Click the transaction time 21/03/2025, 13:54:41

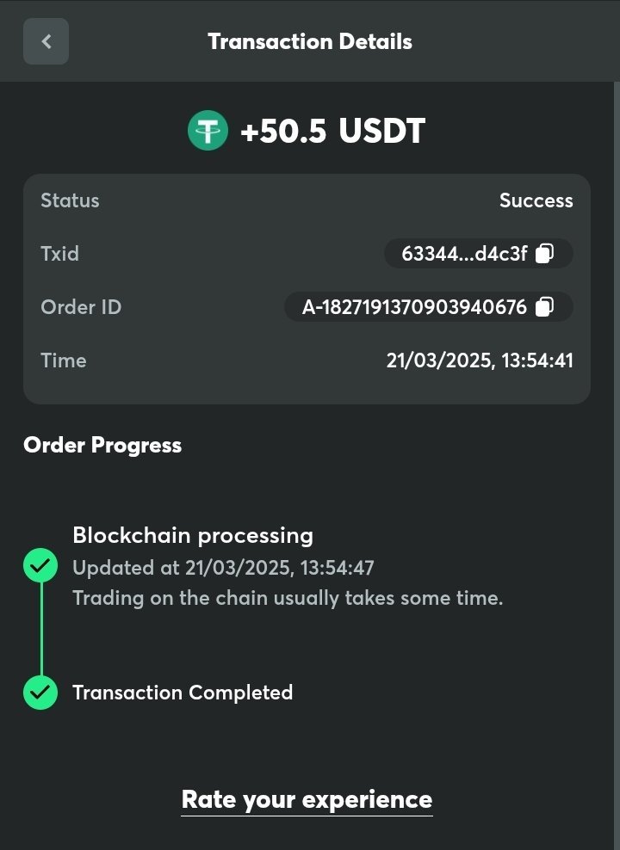(x=480, y=360)
